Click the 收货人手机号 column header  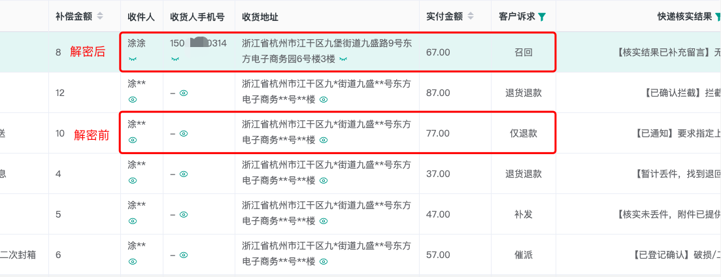197,17
